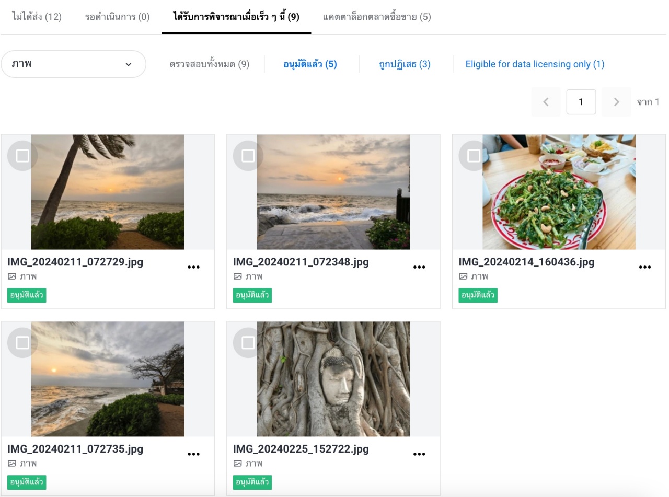Screen dimensions: 669x497
Task: Show ตรวจสอบทั้งหมด (9) all reviewed
Action: coord(210,64)
